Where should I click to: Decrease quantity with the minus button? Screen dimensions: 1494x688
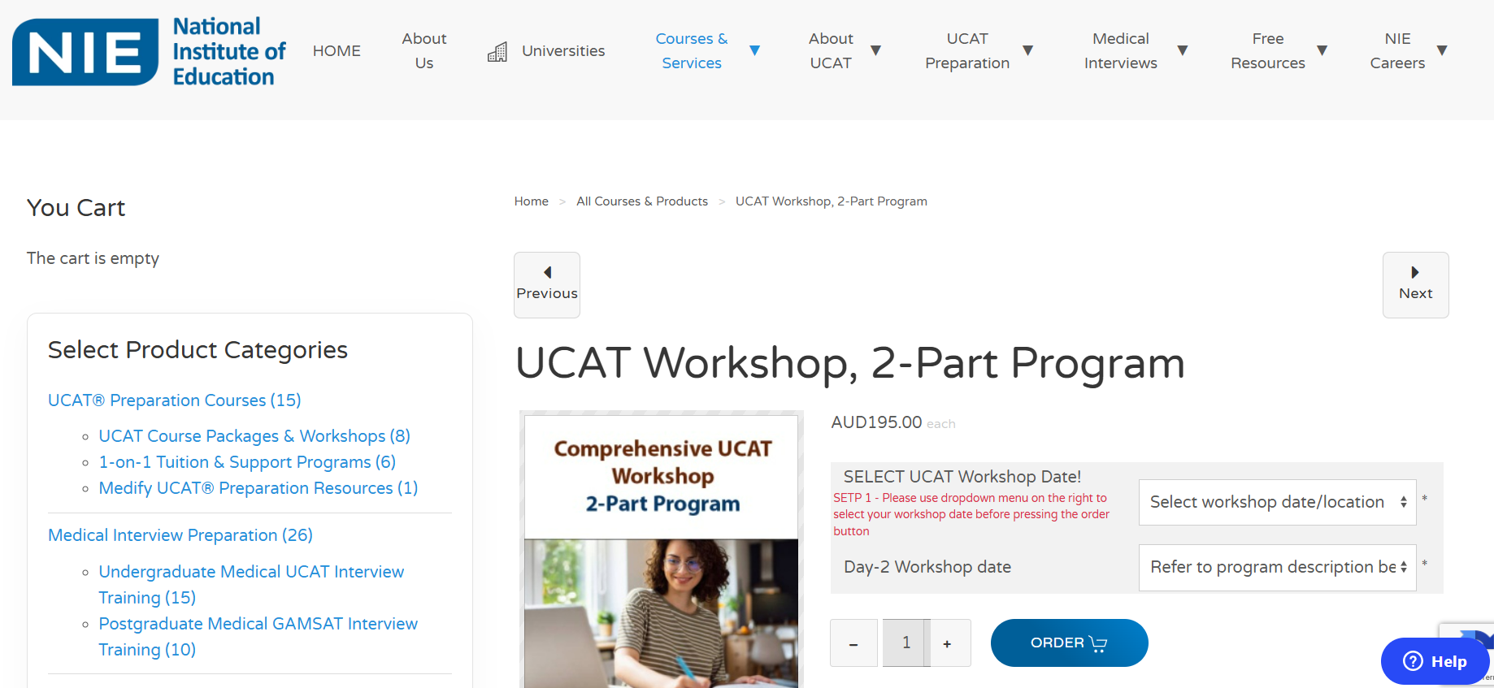tap(853, 643)
